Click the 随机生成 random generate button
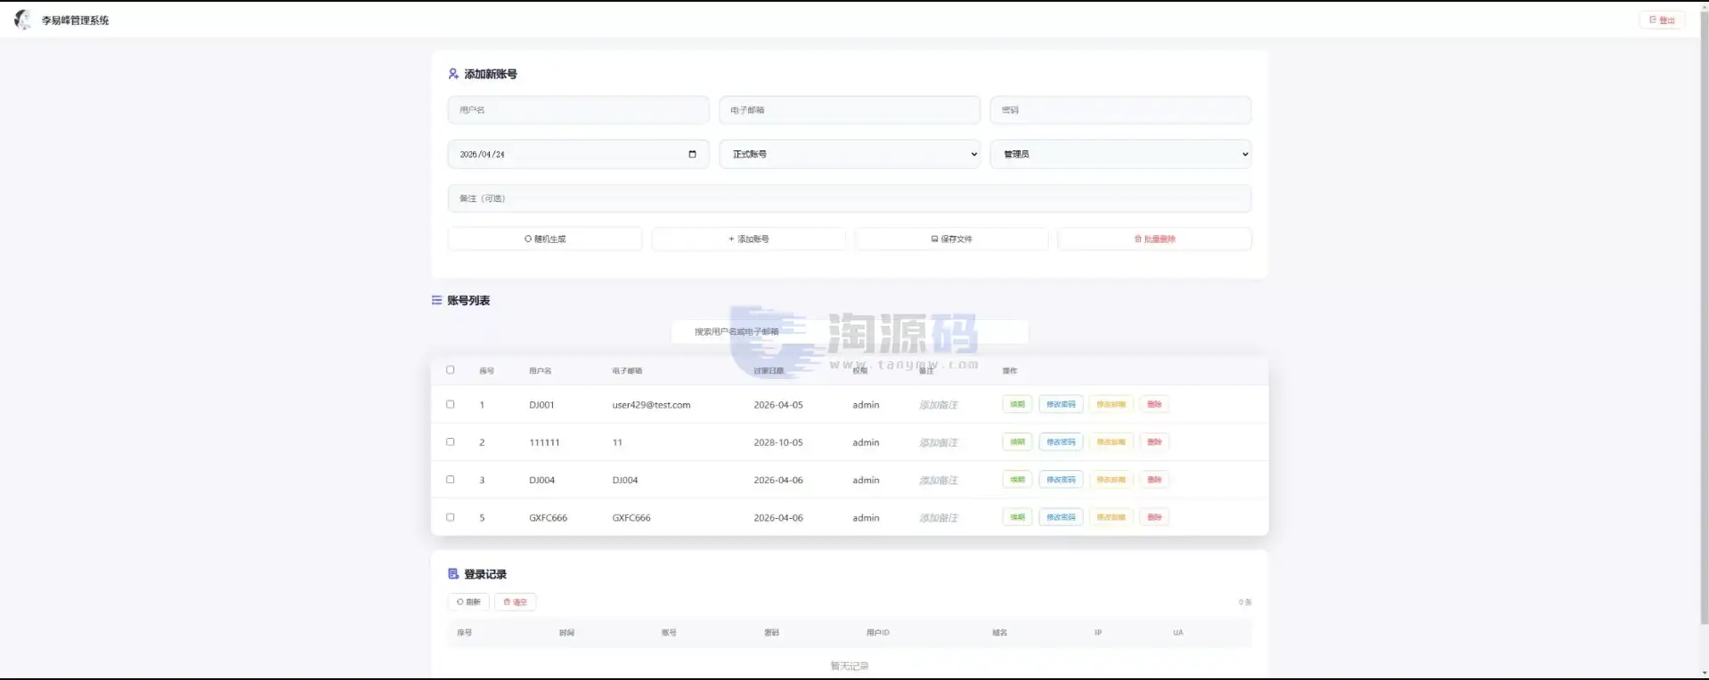 545,239
